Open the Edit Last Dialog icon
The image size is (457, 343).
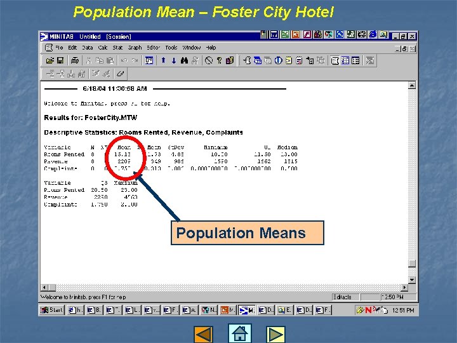149,61
